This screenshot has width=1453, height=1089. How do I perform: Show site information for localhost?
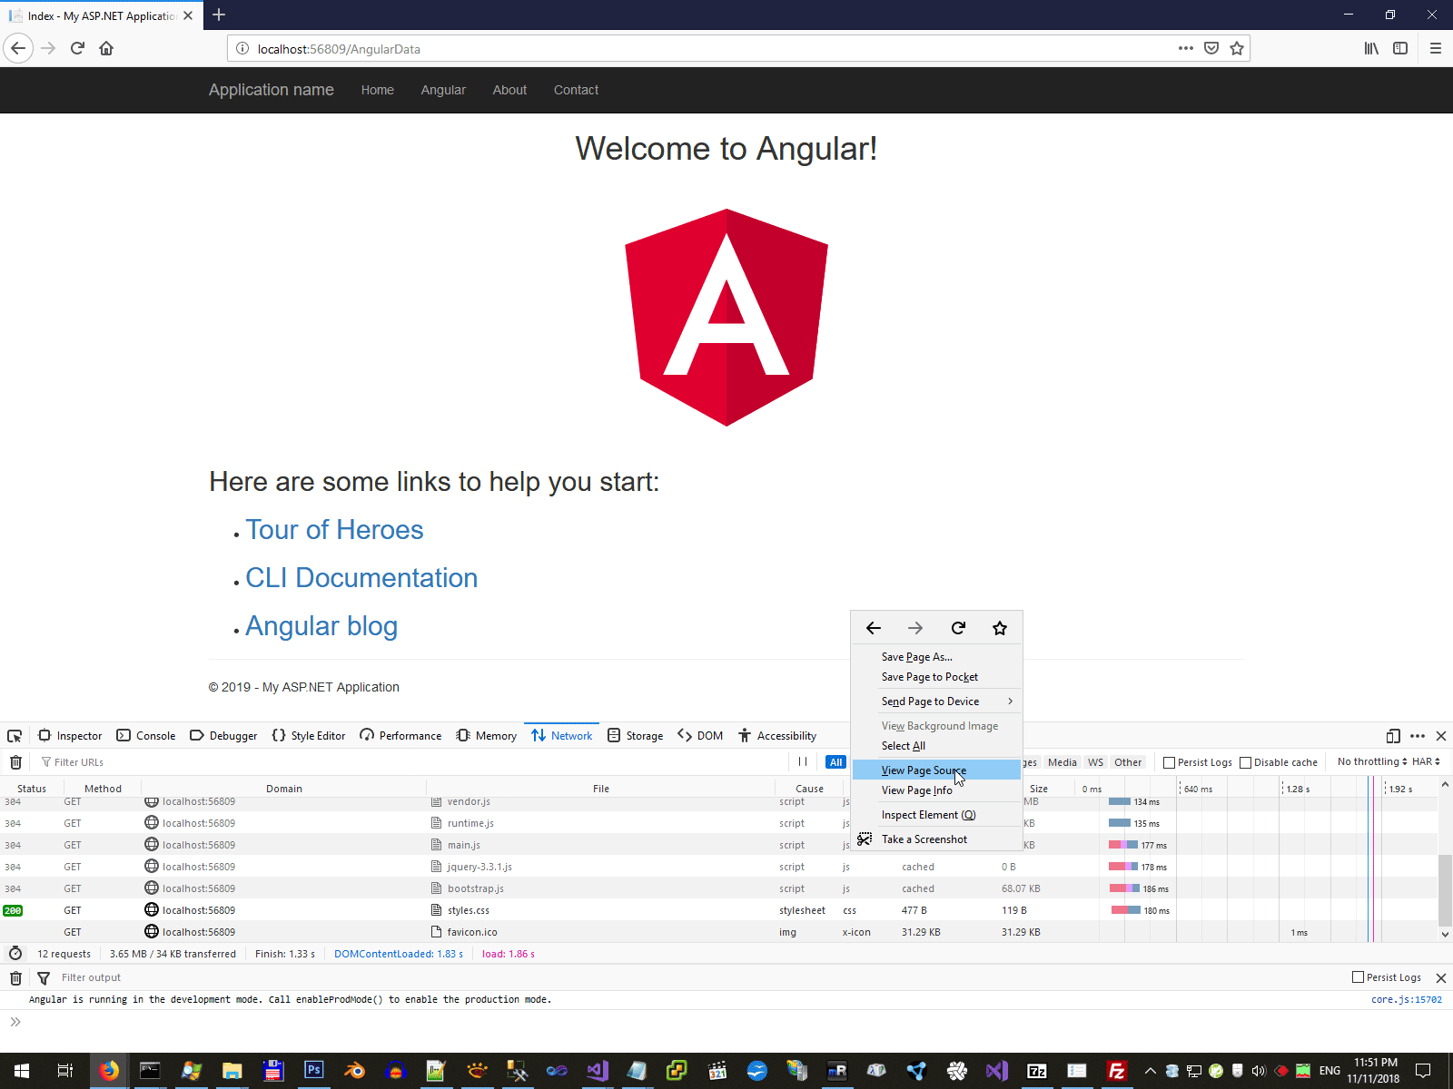[242, 49]
